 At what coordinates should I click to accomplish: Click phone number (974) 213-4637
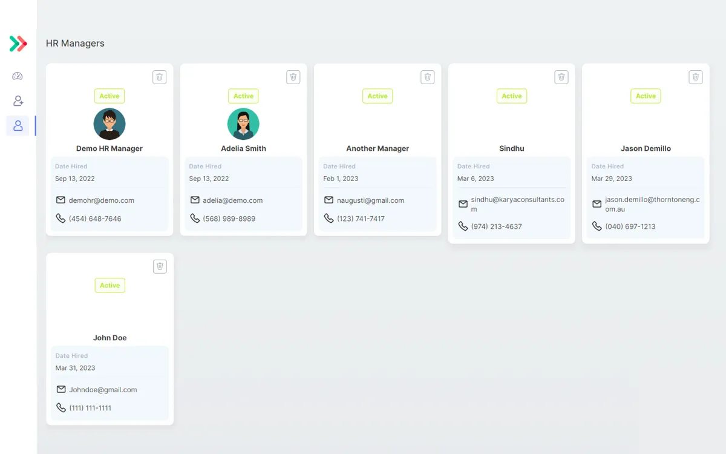(497, 226)
